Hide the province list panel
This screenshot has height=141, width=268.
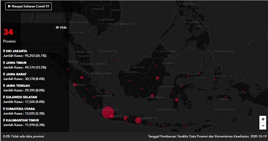click(x=61, y=27)
